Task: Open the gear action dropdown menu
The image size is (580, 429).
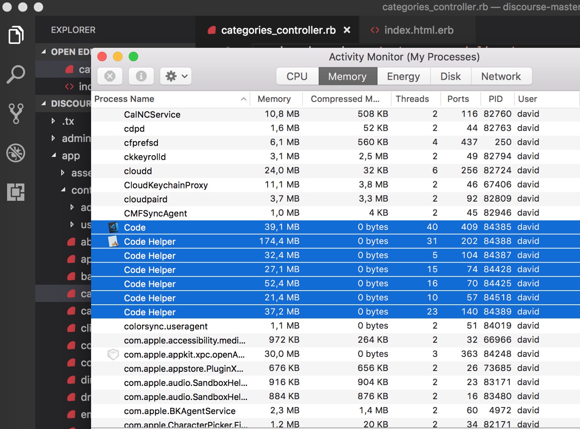Action: (x=176, y=76)
